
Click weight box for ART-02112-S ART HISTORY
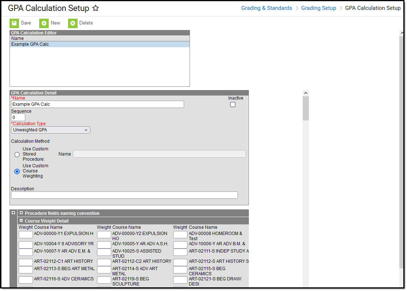(180, 262)
